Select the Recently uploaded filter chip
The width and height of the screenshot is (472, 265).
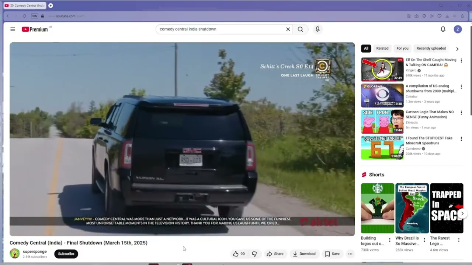431,48
